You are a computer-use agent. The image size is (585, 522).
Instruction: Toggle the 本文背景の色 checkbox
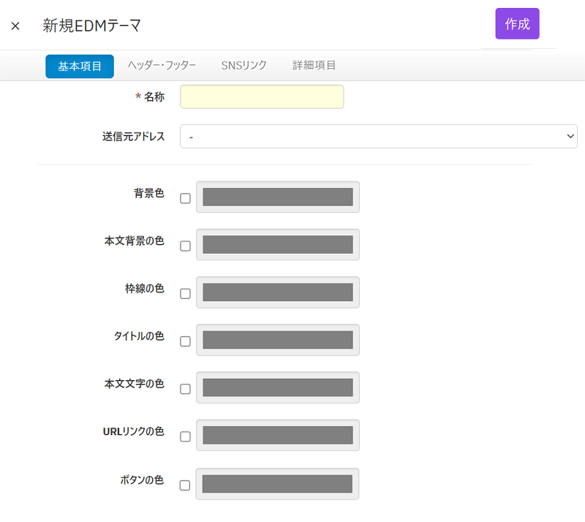185,246
